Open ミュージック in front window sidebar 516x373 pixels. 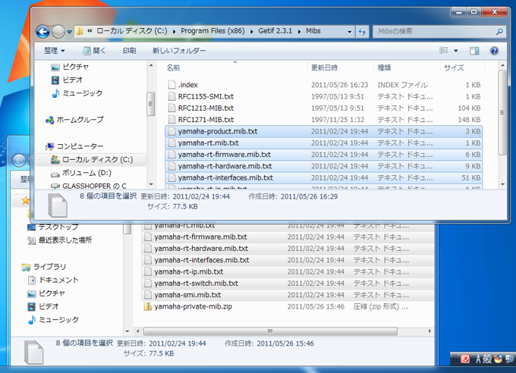coord(77,93)
